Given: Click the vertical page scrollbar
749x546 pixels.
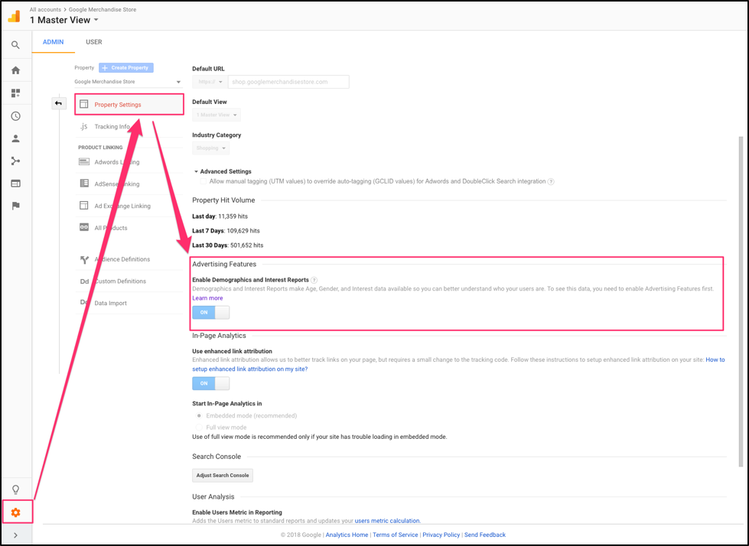Looking at the screenshot, I should [741, 301].
